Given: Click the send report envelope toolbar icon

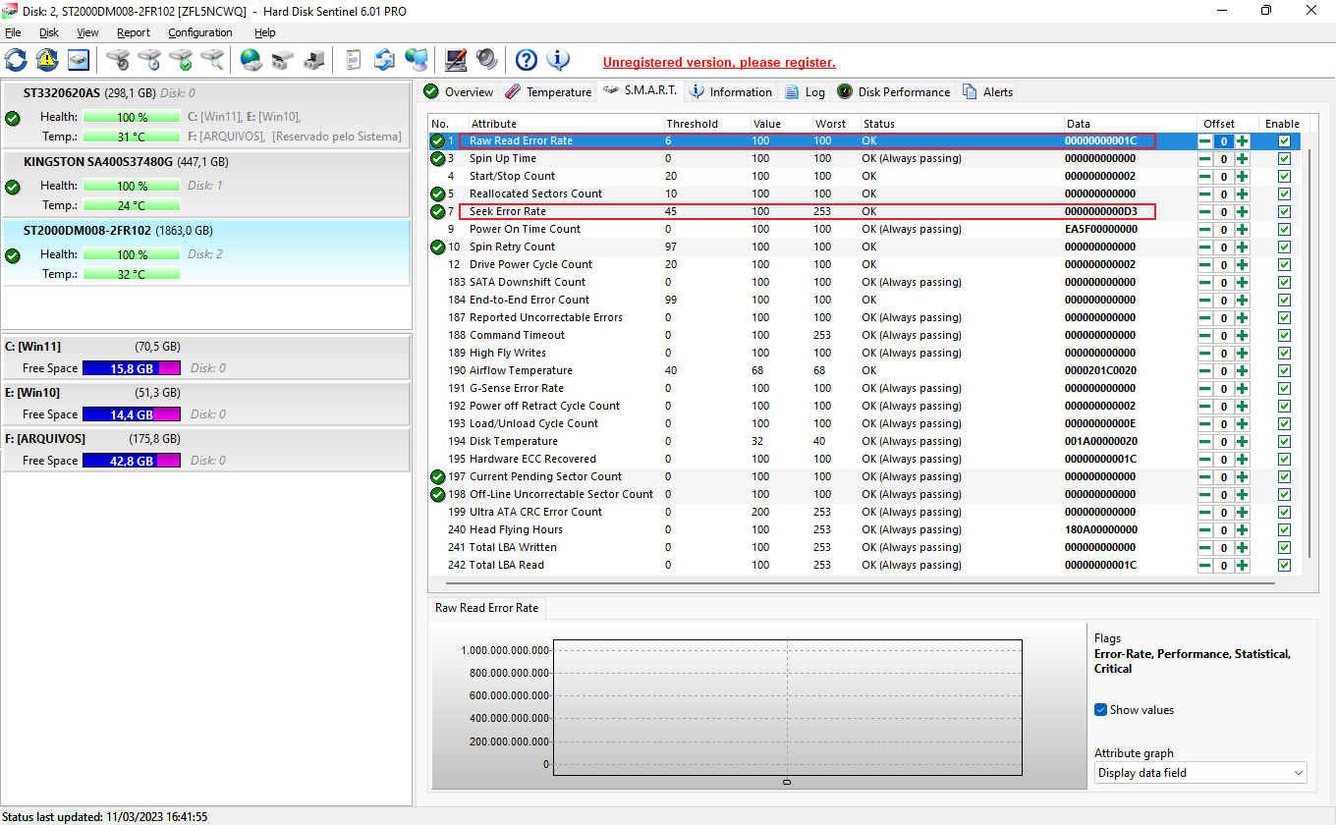Looking at the screenshot, I should point(385,60).
